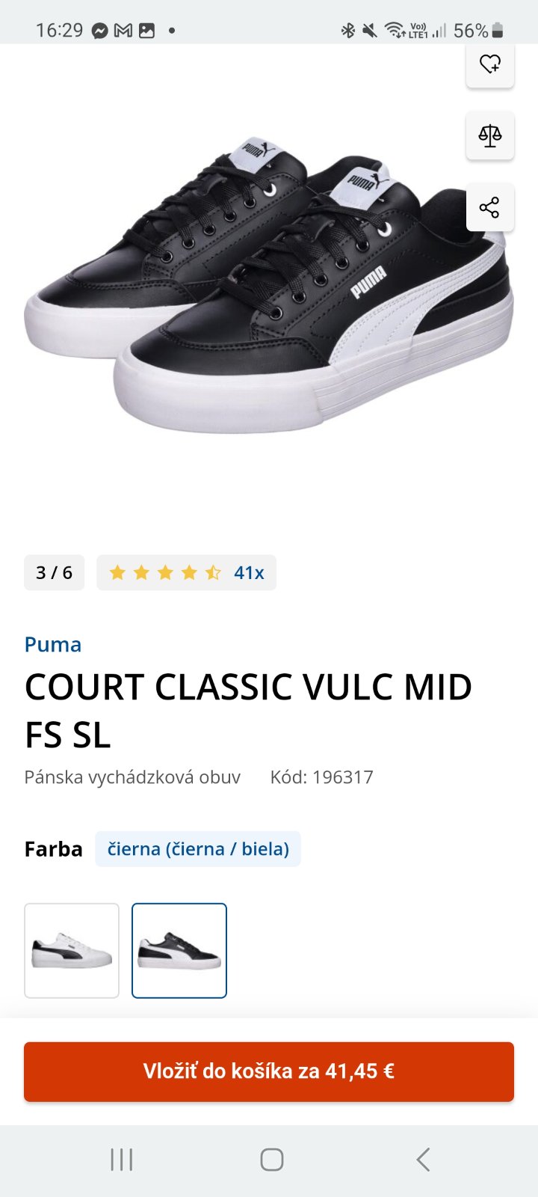538x1197 pixels.
Task: Tap the main Puma shoe product image
Action: [269, 284]
